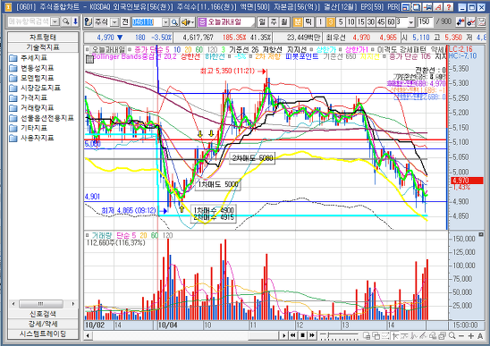
Task: Open the 강세/약세 panel tab
Action: click(x=43, y=324)
